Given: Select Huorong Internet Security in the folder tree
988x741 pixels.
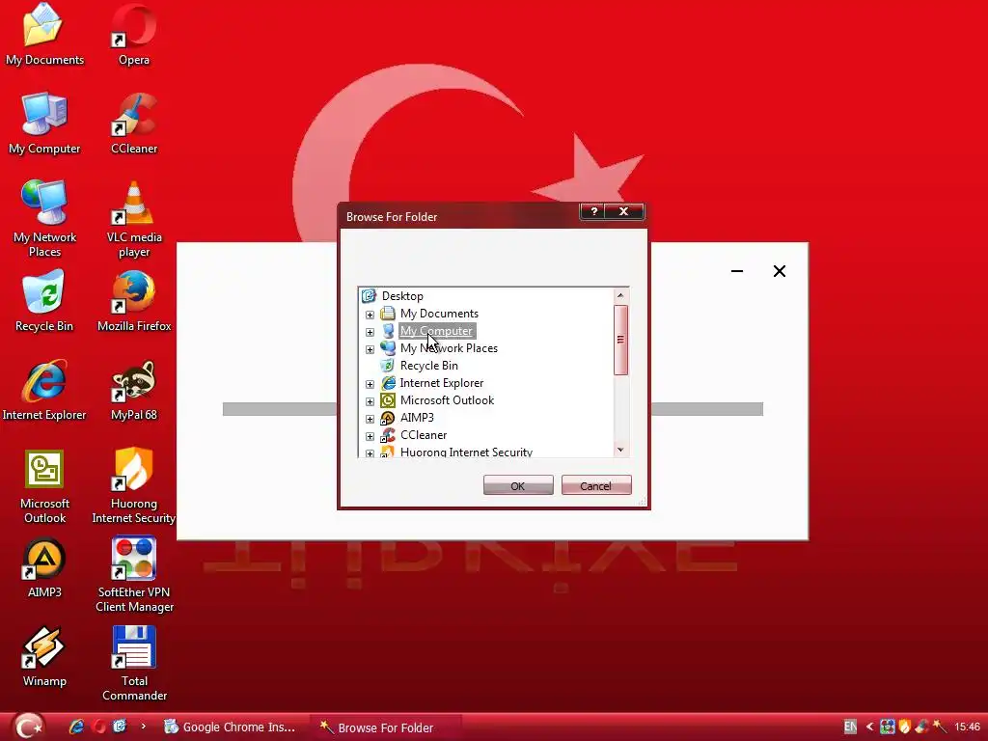Looking at the screenshot, I should pyautogui.click(x=466, y=452).
